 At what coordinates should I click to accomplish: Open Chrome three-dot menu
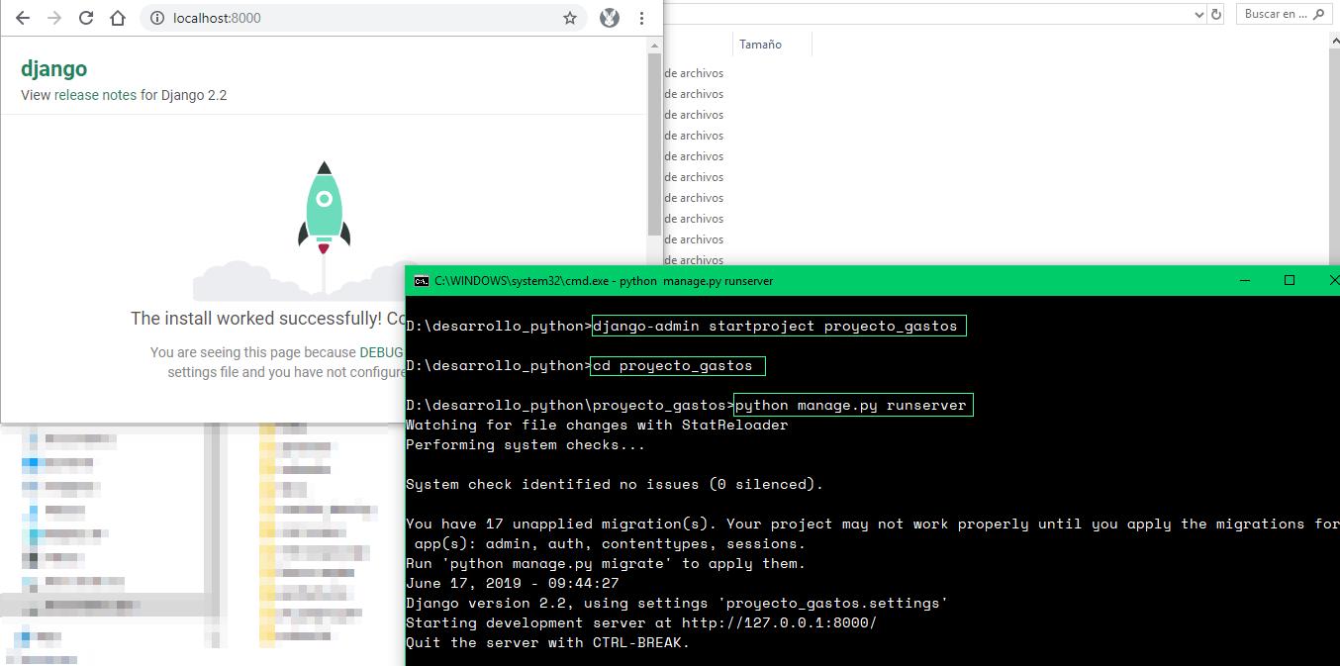click(641, 18)
